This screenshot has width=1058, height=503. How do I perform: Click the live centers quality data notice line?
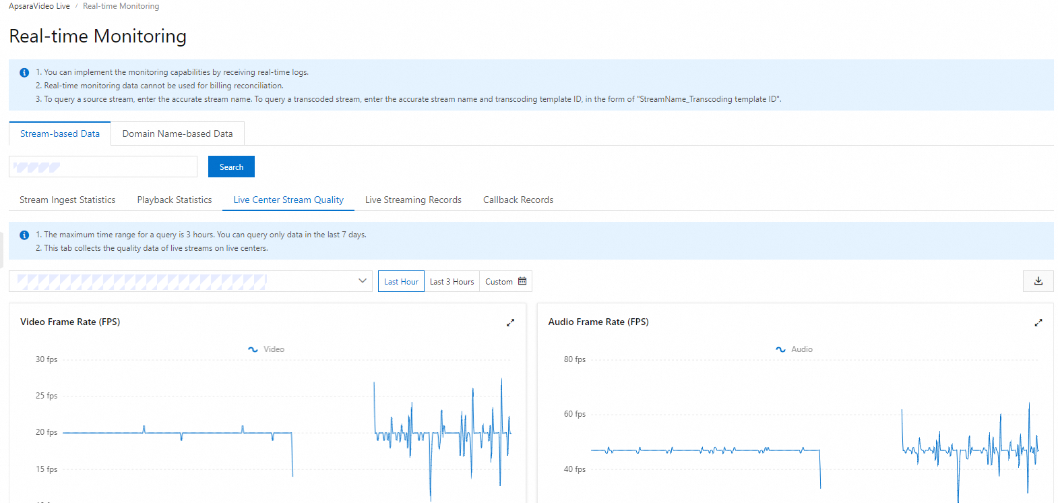[152, 248]
